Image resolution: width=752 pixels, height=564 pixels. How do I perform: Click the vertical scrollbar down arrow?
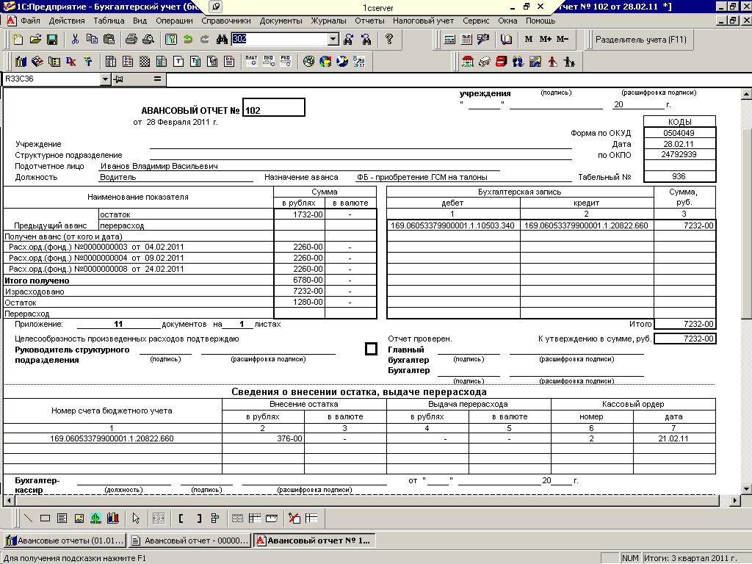coord(746,489)
